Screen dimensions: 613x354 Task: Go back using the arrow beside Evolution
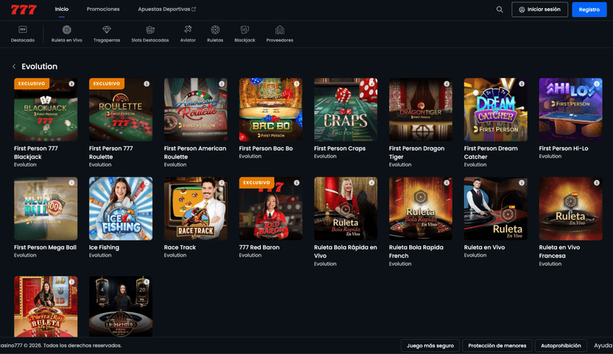tap(14, 66)
